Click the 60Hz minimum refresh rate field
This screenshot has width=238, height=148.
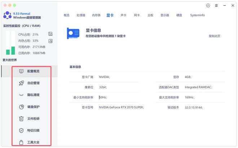tap(103, 97)
